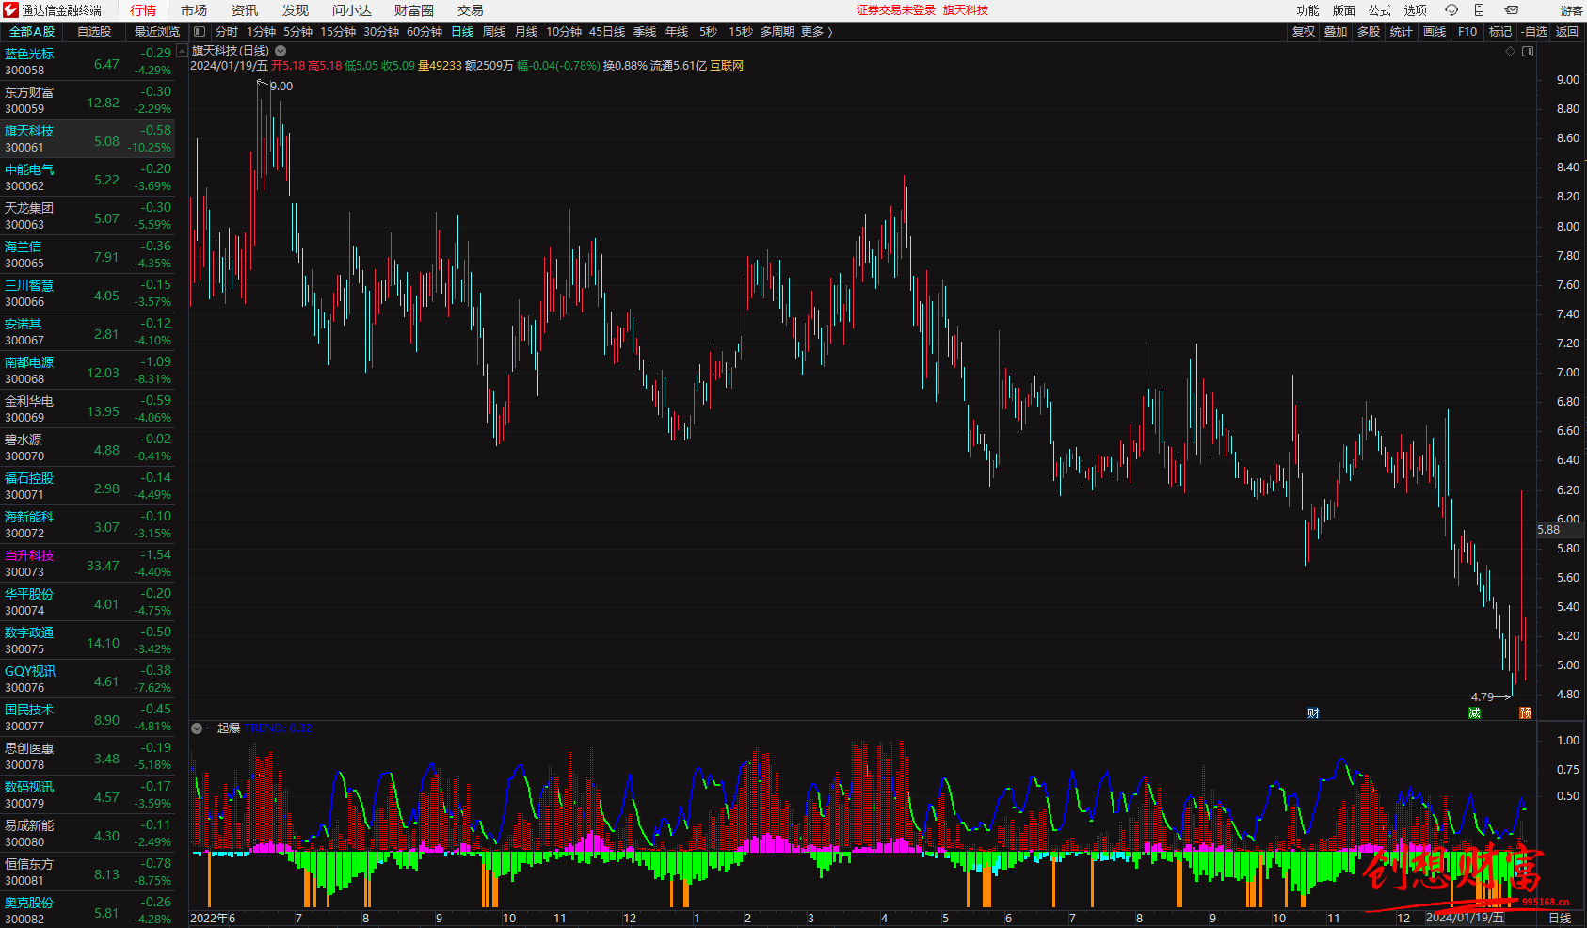The image size is (1587, 928).
Task: Click the -自选 remove from watchlist button
Action: (1534, 32)
